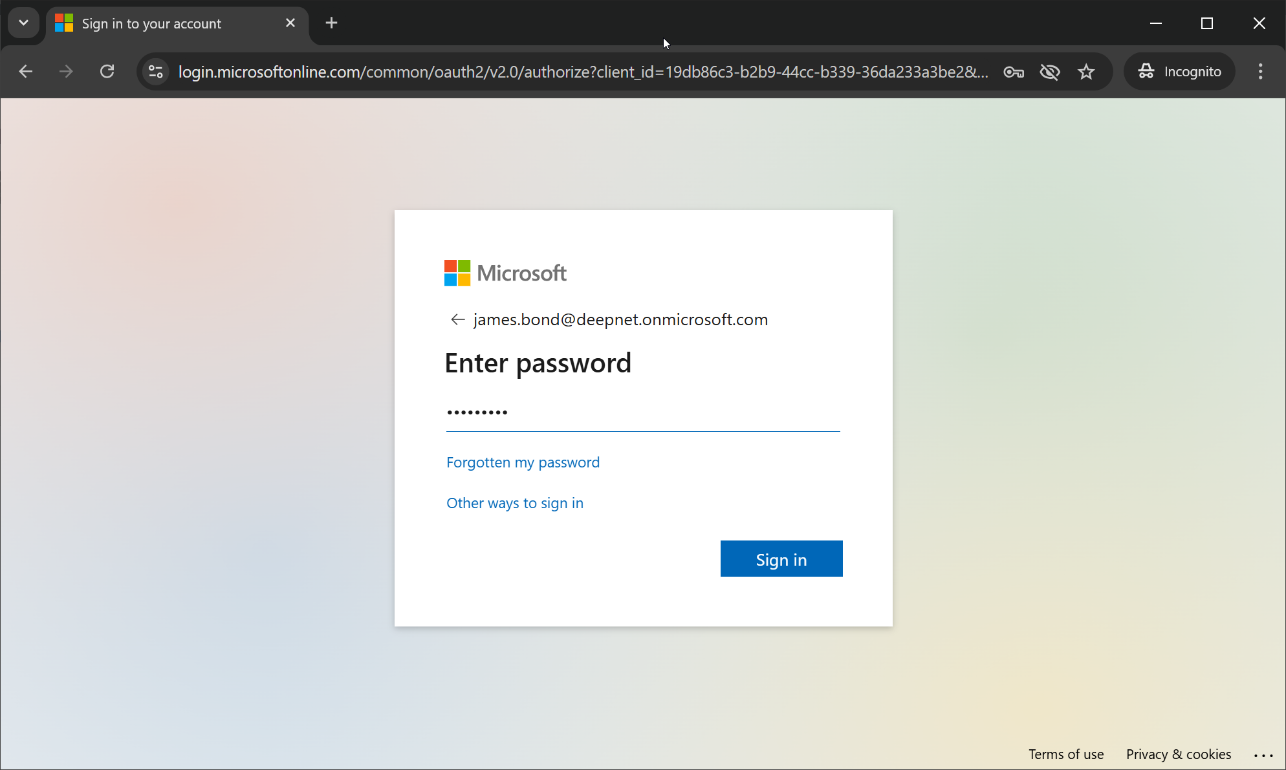Open a new tab with plus button
1286x770 pixels.
(x=331, y=23)
